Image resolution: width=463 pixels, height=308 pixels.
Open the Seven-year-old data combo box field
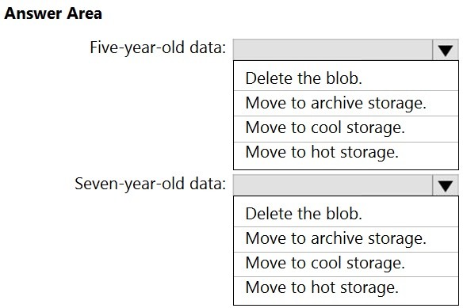tap(346, 185)
